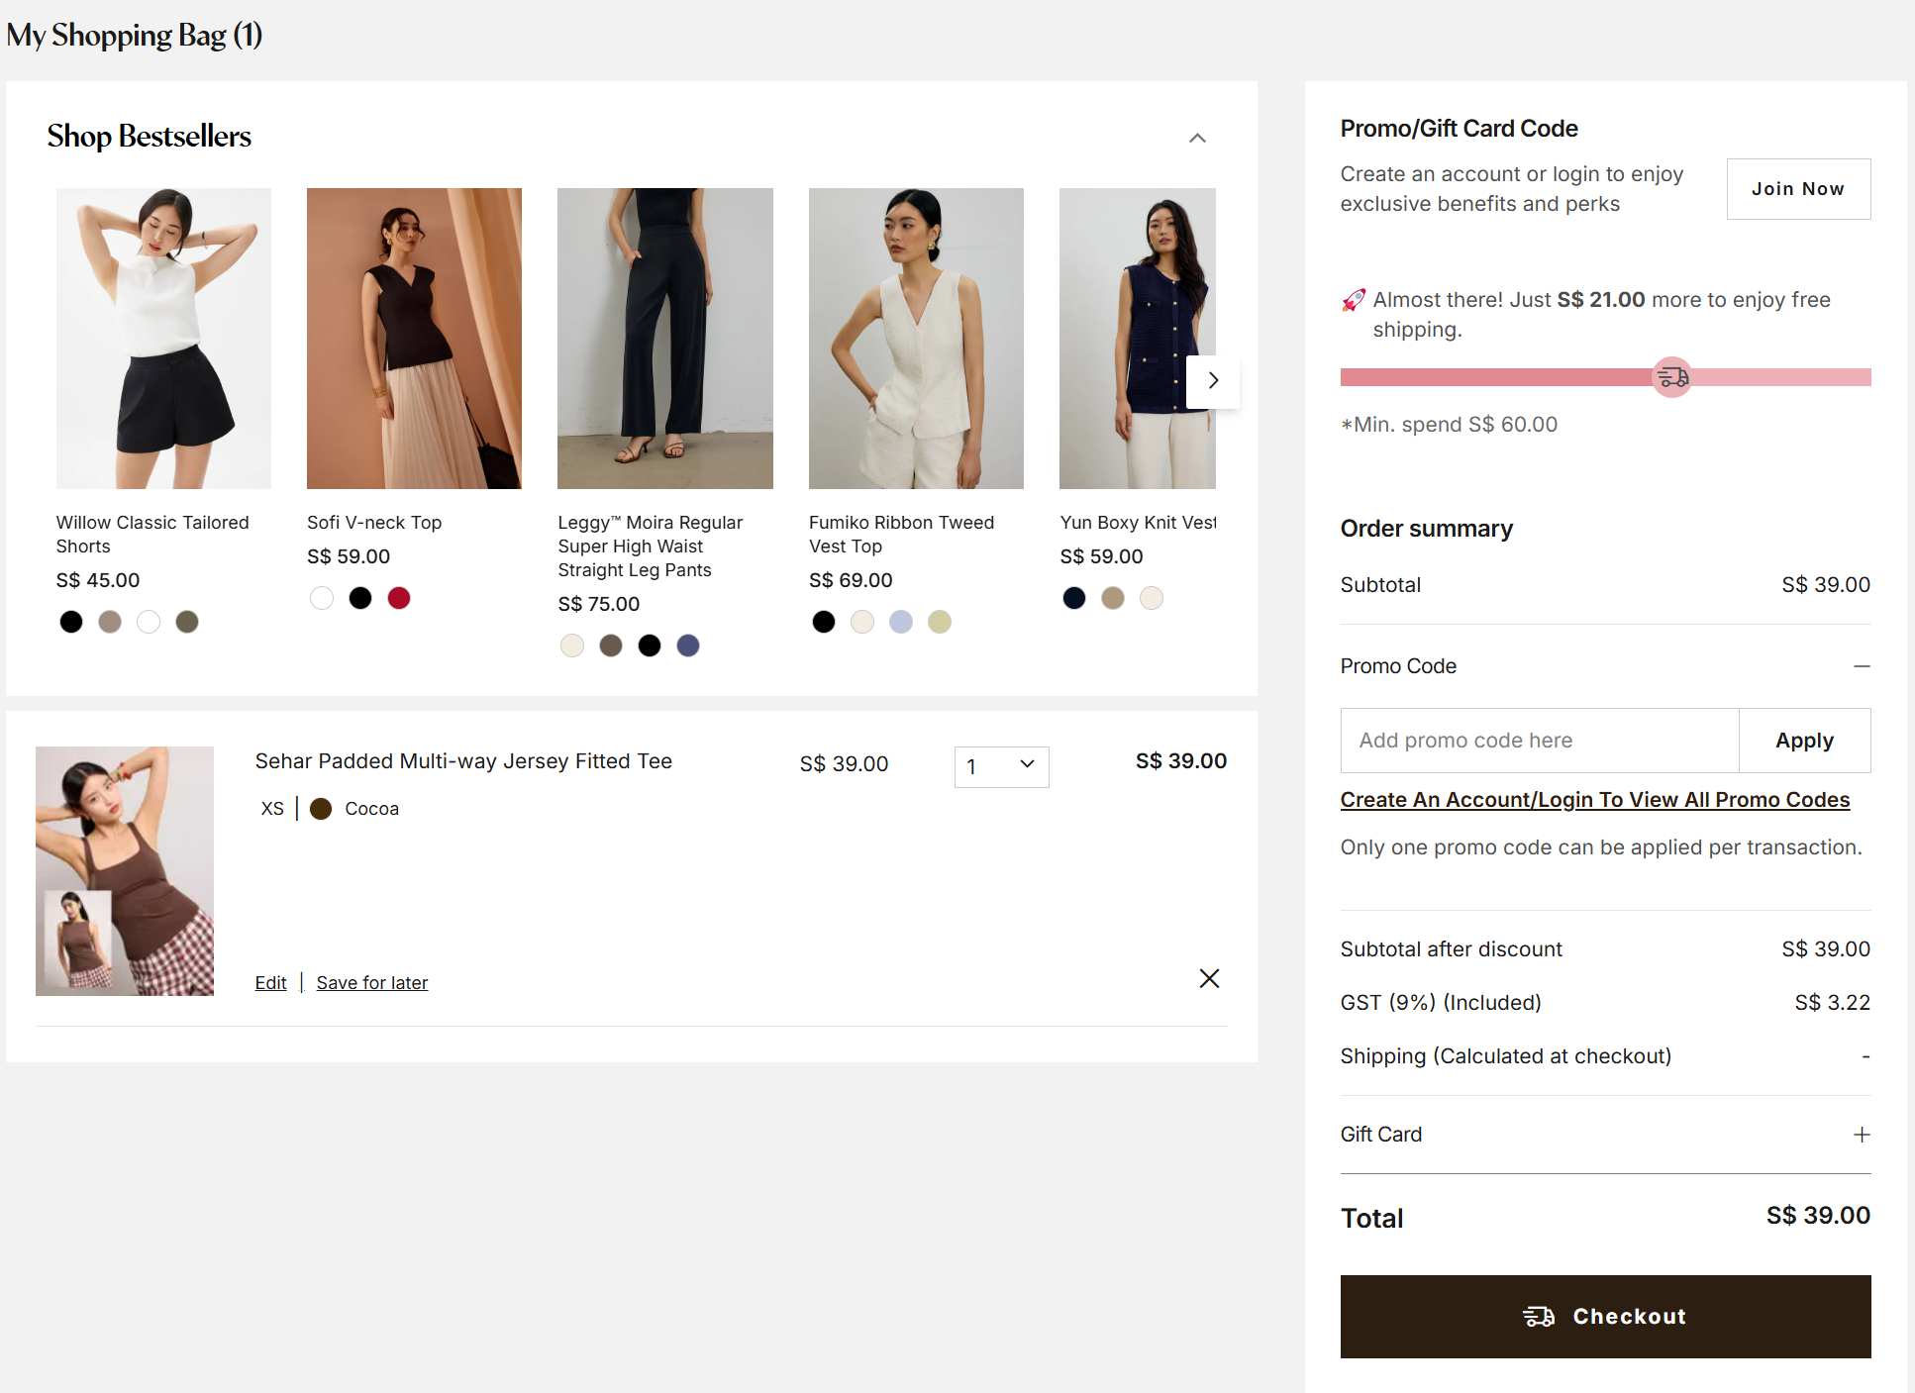
Task: Choose tan swatch for Yun Boxy Knit Vest
Action: pos(1113,598)
